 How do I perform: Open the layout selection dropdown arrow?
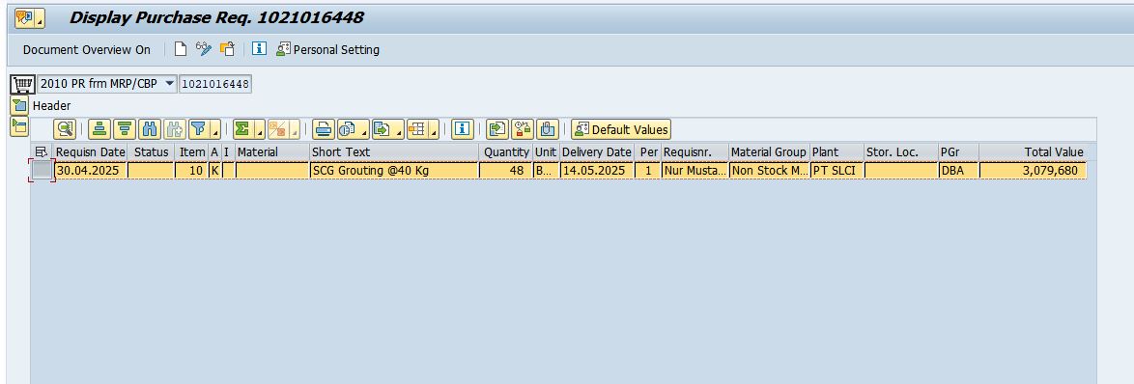433,130
